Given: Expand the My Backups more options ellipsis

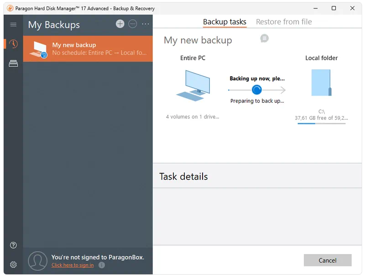Looking at the screenshot, I should click(146, 24).
